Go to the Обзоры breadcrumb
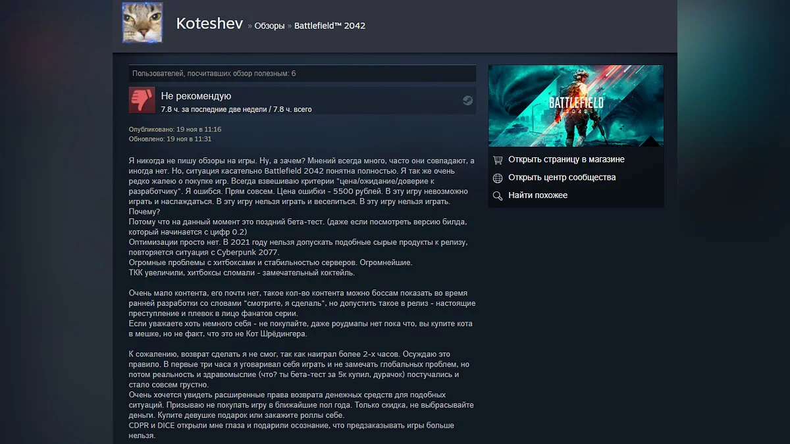790x444 pixels. point(269,26)
